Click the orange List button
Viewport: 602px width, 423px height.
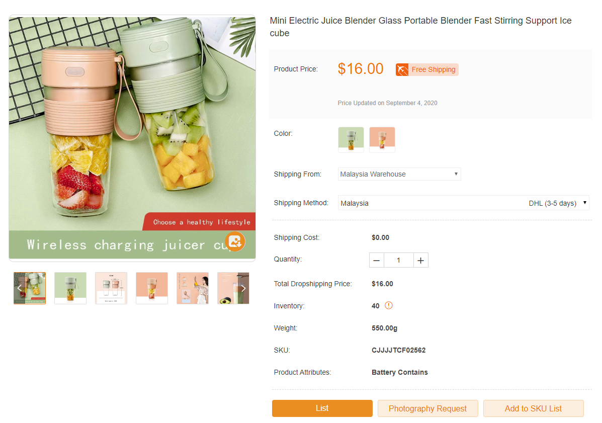322,408
